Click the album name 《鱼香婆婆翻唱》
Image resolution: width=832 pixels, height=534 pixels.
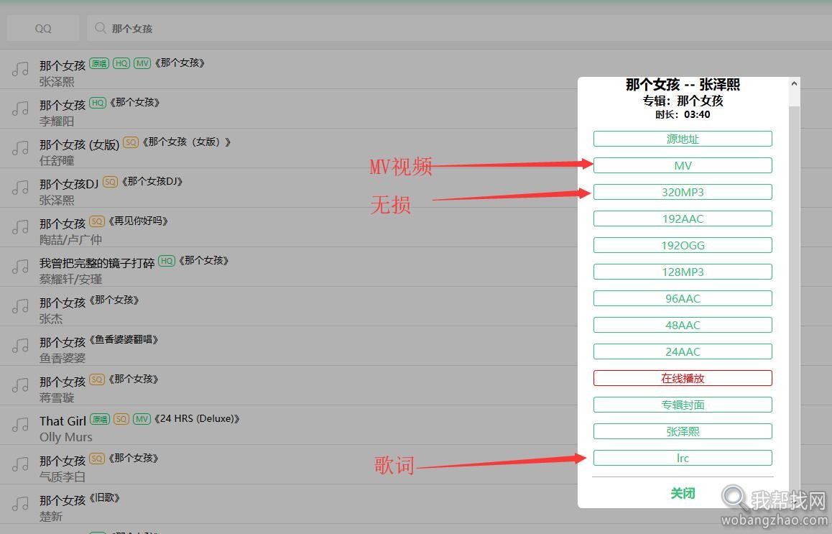tap(124, 340)
